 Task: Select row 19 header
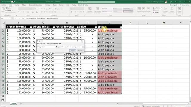tap(3, 96)
